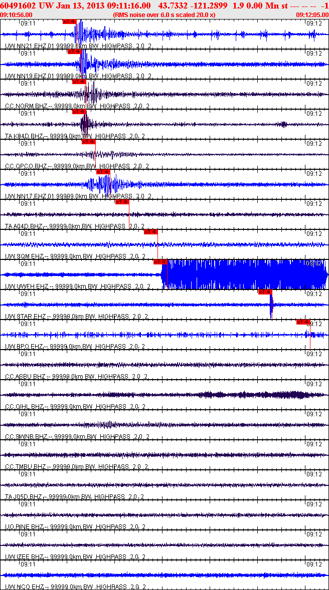Click the UO PINE BHZ station label
Screen dimensions: 329x590
point(75,527)
